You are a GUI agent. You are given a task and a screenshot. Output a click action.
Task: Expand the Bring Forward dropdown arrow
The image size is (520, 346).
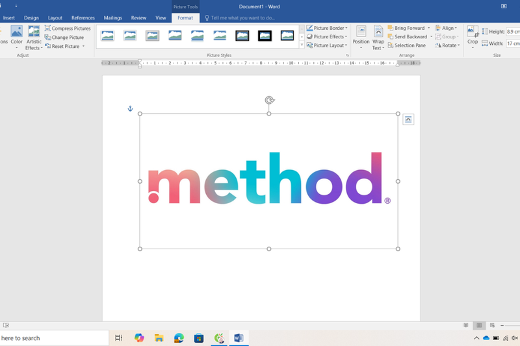429,28
